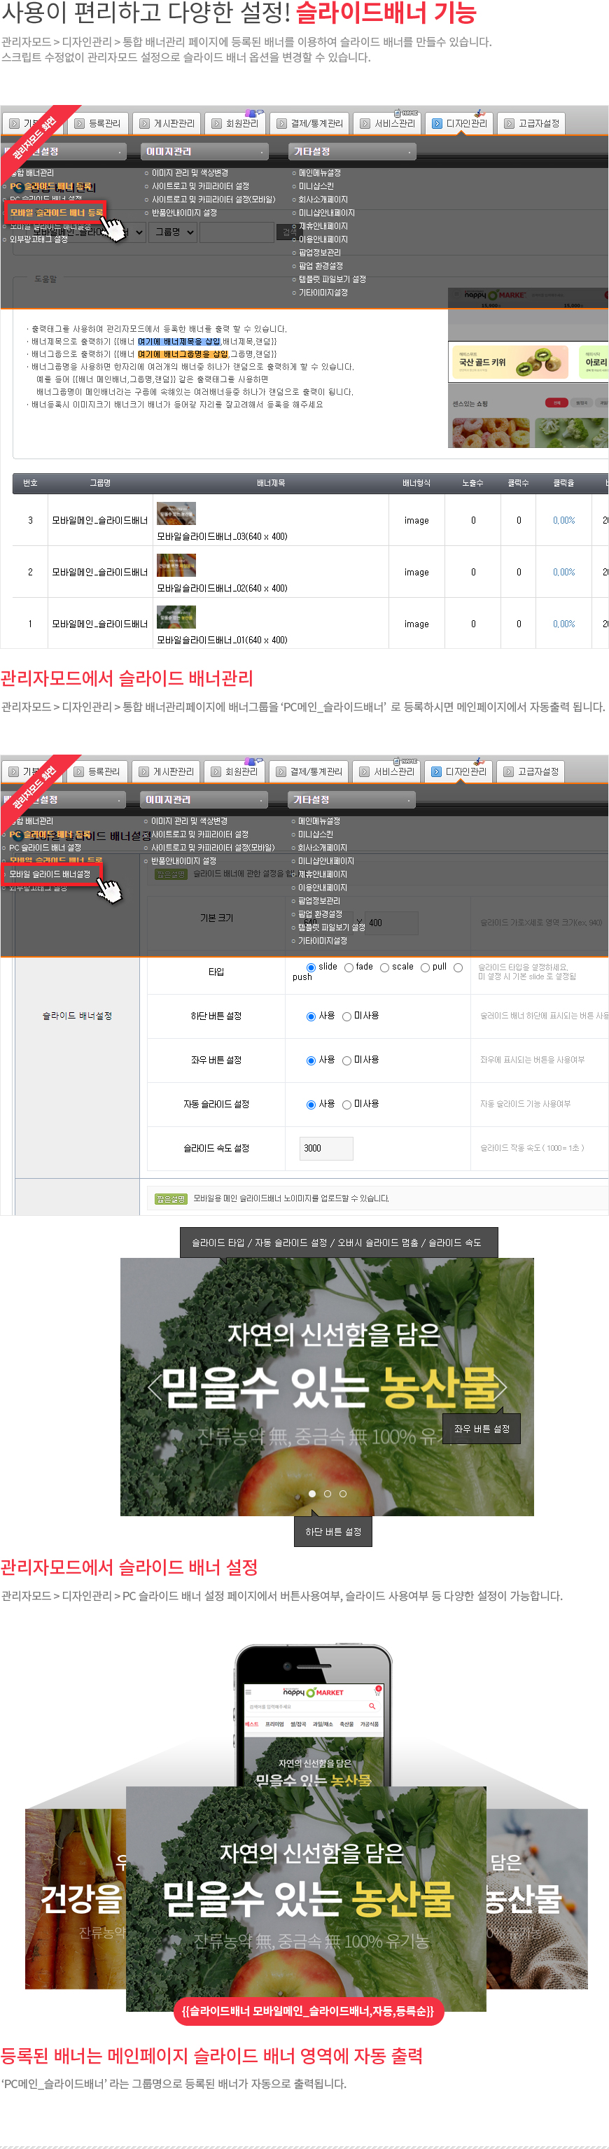The image size is (609, 2149).
Task: Click arrow icon of 결제/통계관리 tab, upper screenshot
Action: [281, 123]
